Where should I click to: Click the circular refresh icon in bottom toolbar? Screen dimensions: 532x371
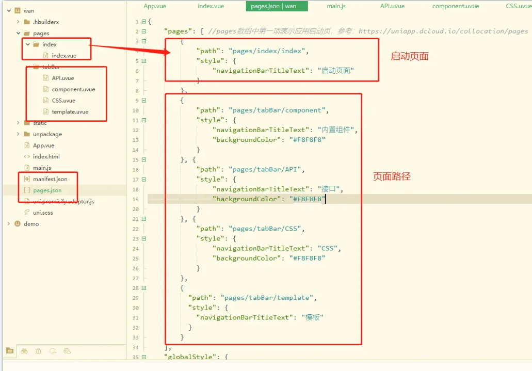53,351
